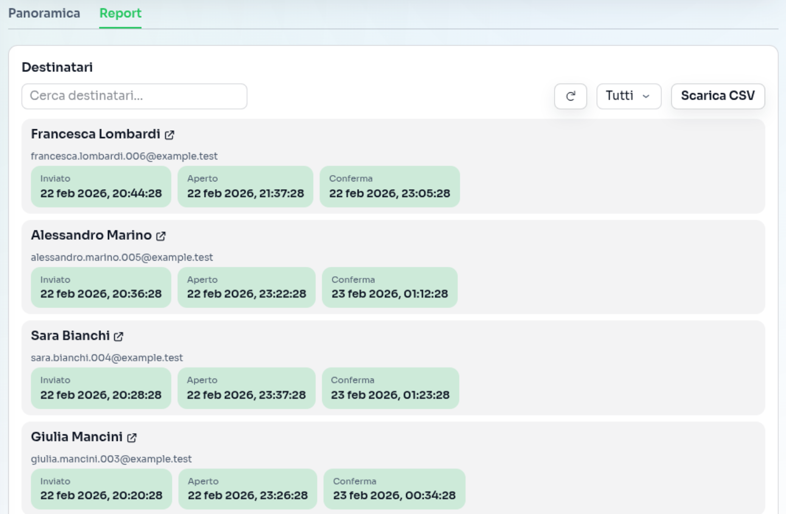
Task: Select Alessandro Marino's Aperto status badge
Action: (x=246, y=288)
